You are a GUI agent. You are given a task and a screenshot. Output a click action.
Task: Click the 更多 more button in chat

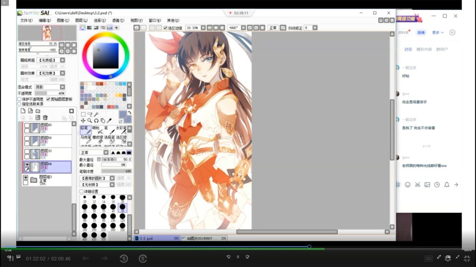tap(437, 32)
